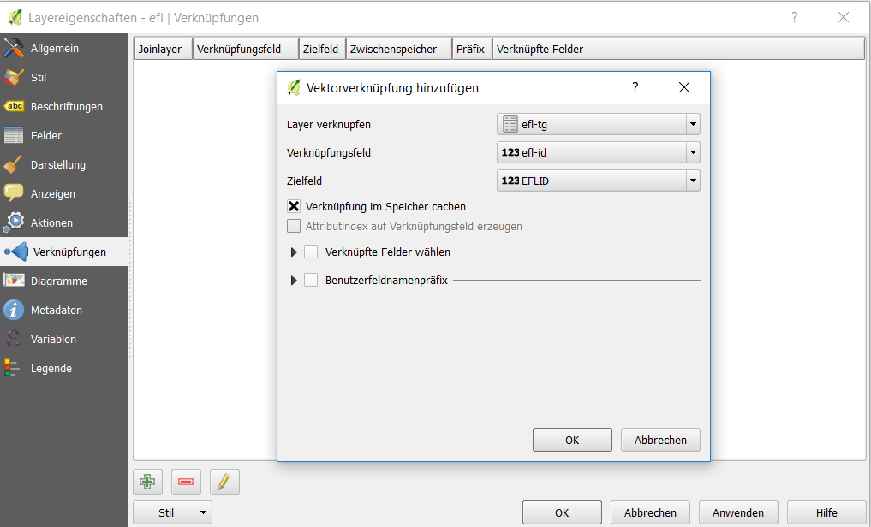Open the Layer verknüpfen dropdown
871x527 pixels.
pyautogui.click(x=598, y=125)
